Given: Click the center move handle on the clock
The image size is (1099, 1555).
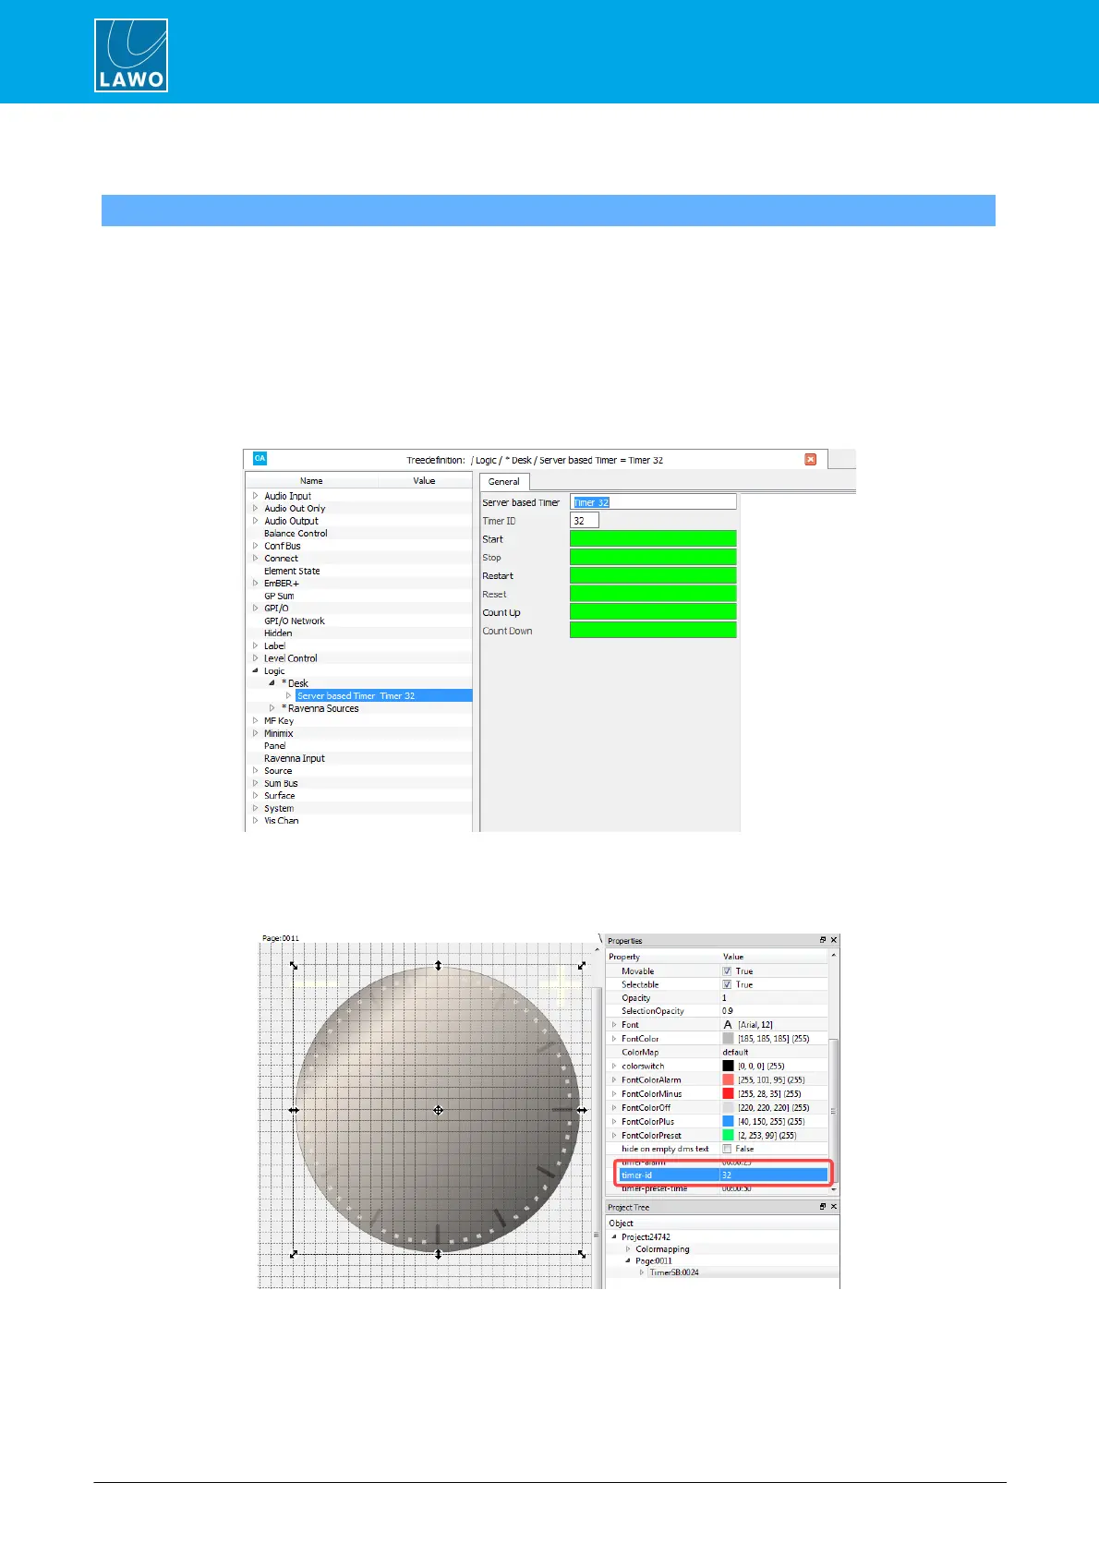Looking at the screenshot, I should (438, 1110).
